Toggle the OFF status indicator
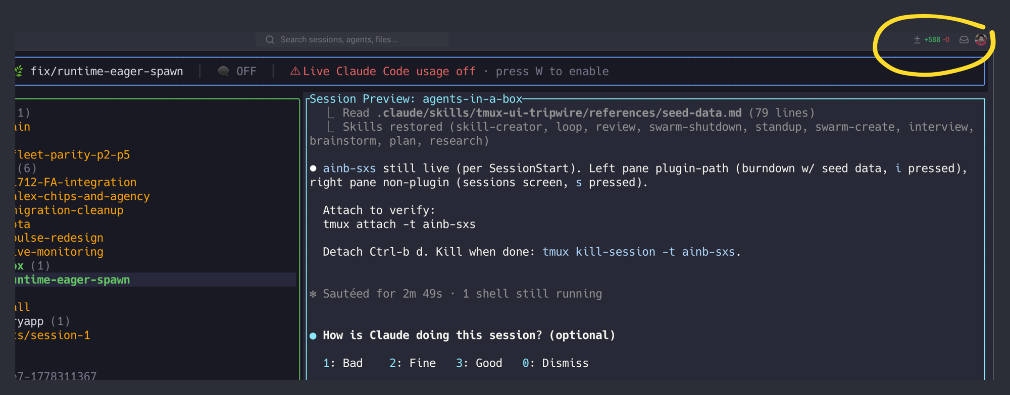This screenshot has height=395, width=1010. click(246, 71)
